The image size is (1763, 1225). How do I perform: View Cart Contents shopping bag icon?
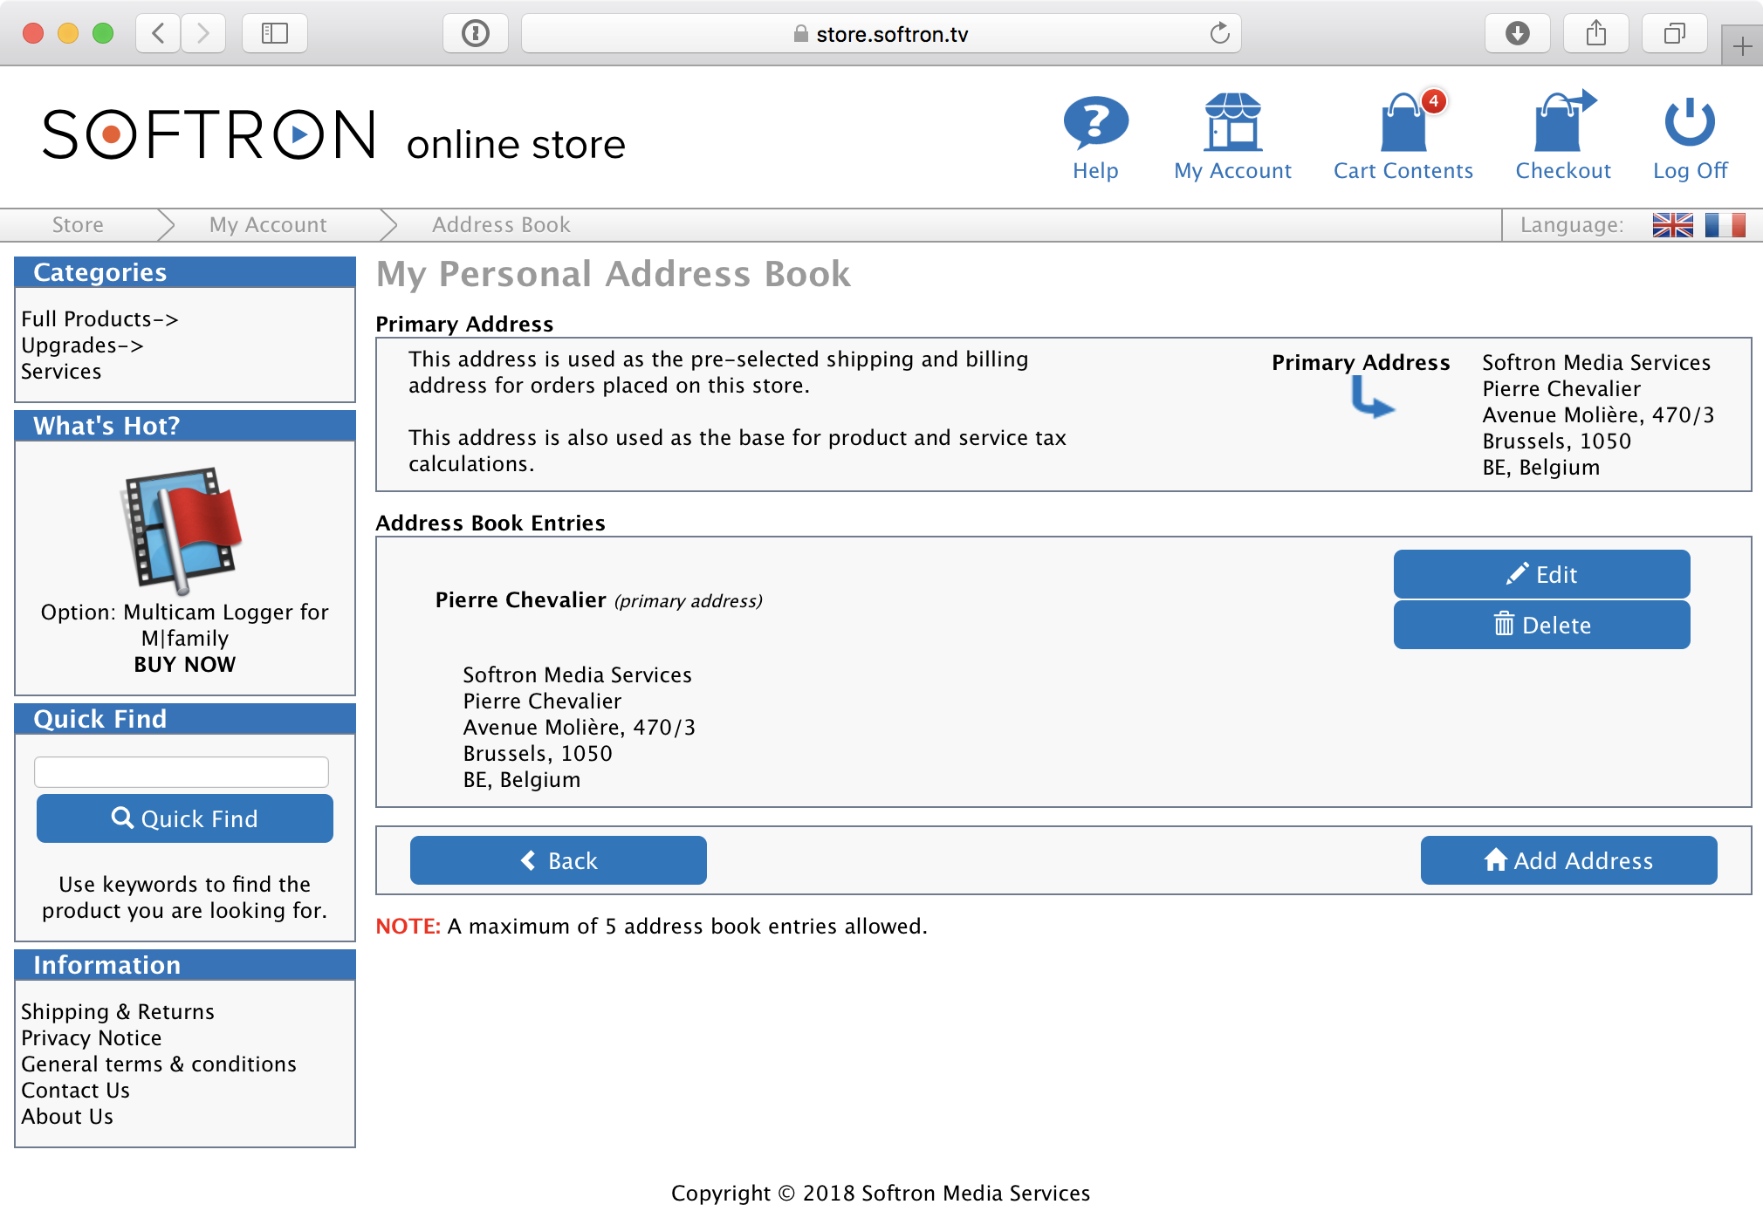coord(1403,122)
